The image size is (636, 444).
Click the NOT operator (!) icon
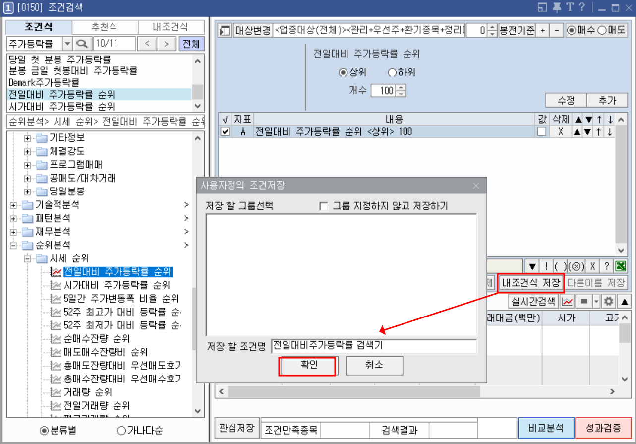546,266
